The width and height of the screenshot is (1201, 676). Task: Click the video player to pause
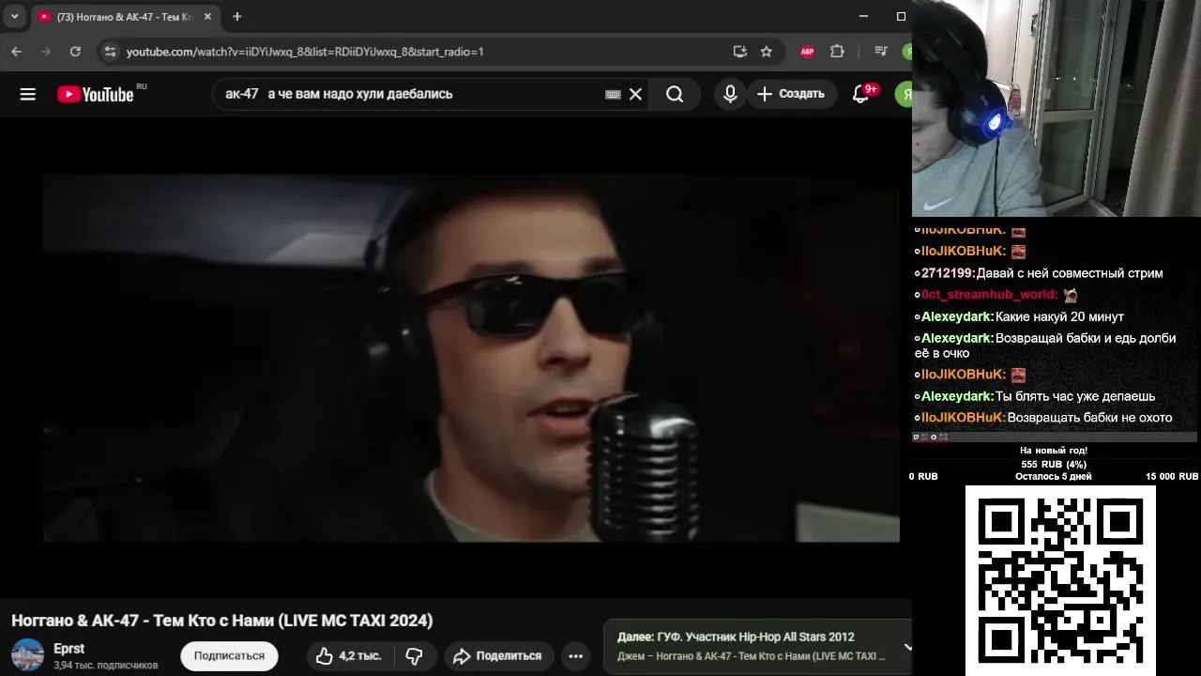point(471,358)
